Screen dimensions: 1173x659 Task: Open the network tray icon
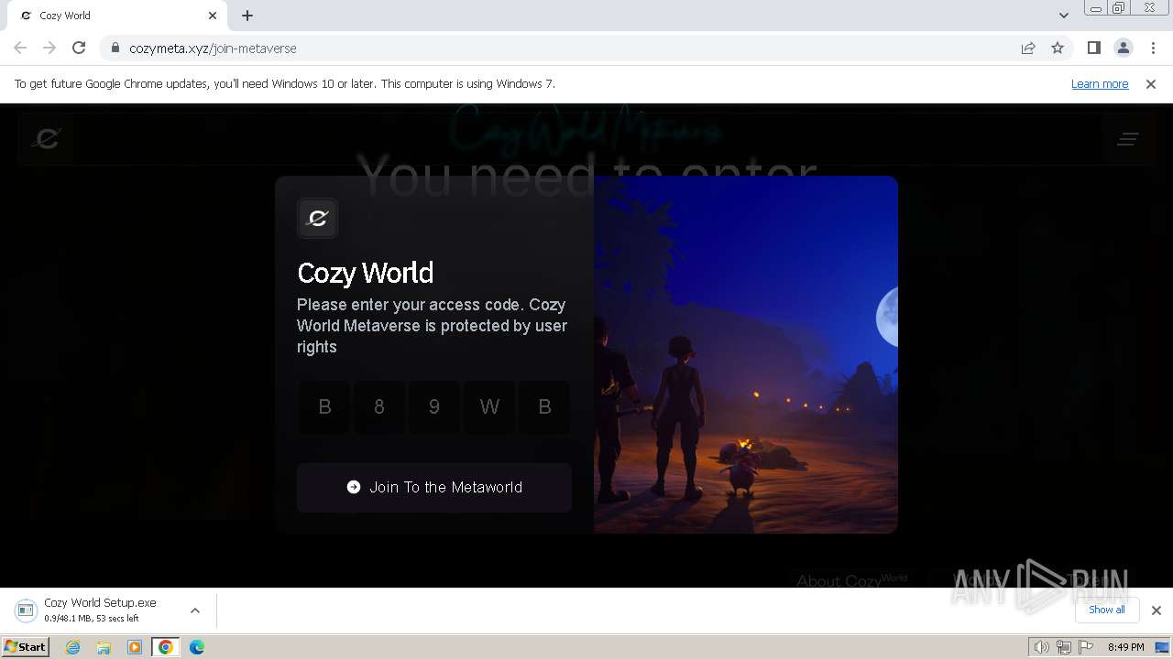pos(1063,647)
